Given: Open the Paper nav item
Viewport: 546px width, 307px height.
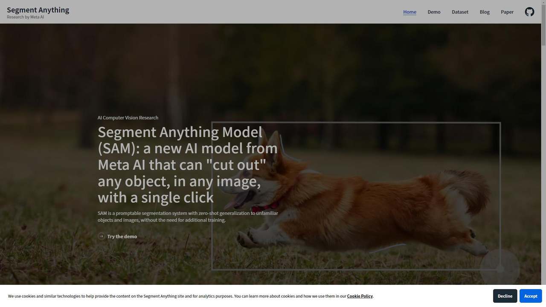Looking at the screenshot, I should point(507,12).
